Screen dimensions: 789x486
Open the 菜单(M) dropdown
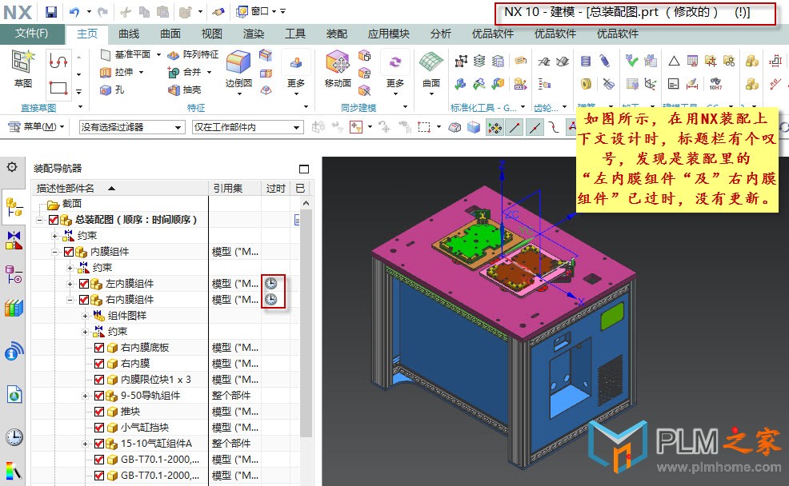pos(37,126)
